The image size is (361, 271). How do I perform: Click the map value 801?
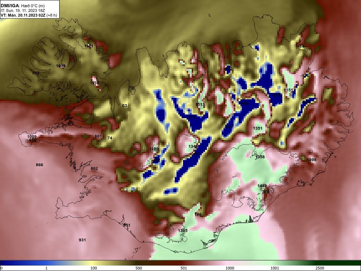(98, 136)
